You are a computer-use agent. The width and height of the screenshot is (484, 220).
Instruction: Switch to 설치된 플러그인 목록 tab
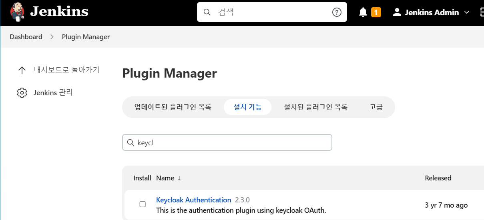pyautogui.click(x=315, y=107)
